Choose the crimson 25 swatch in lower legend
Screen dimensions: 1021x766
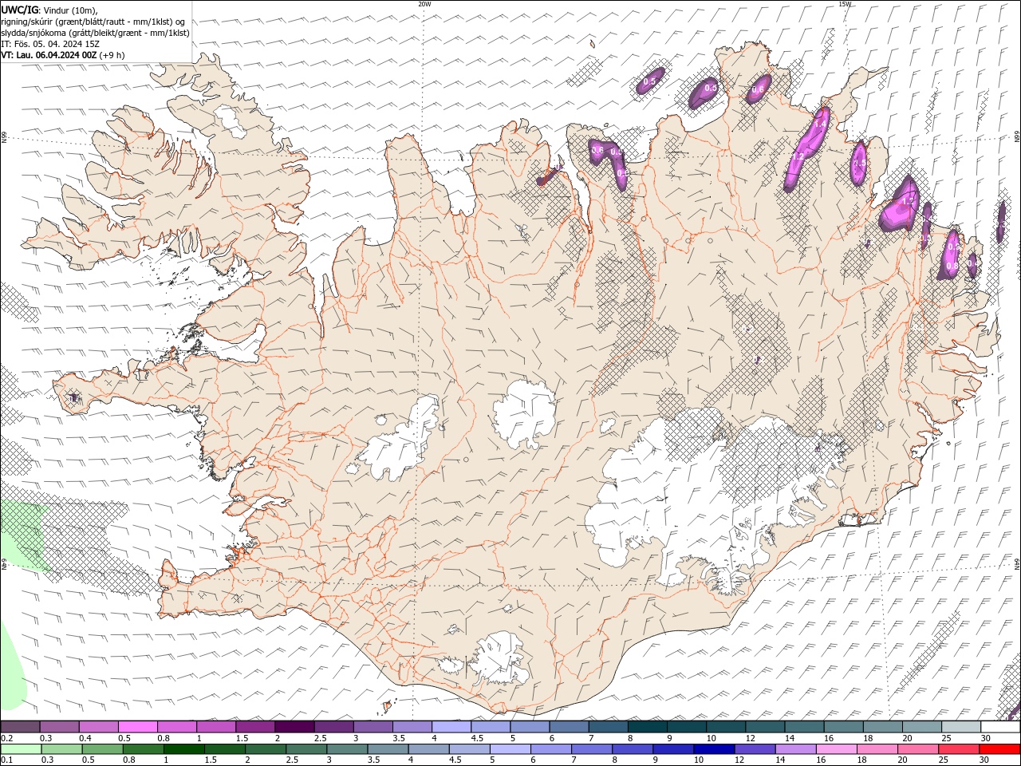pyautogui.click(x=959, y=749)
